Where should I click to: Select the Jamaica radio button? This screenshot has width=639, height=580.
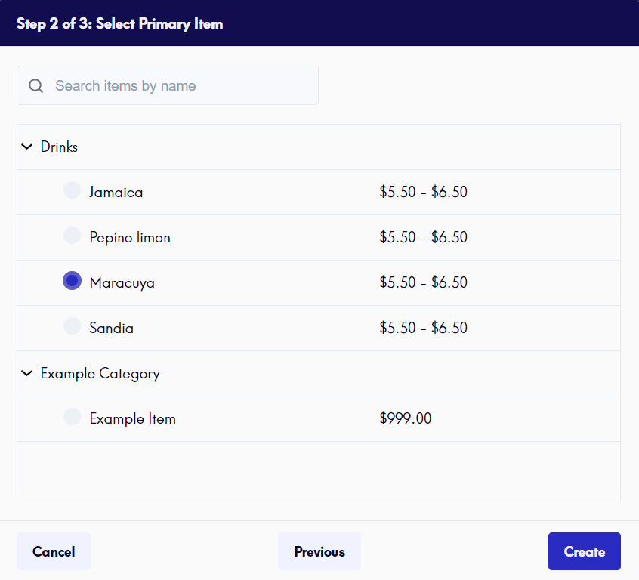click(x=72, y=190)
